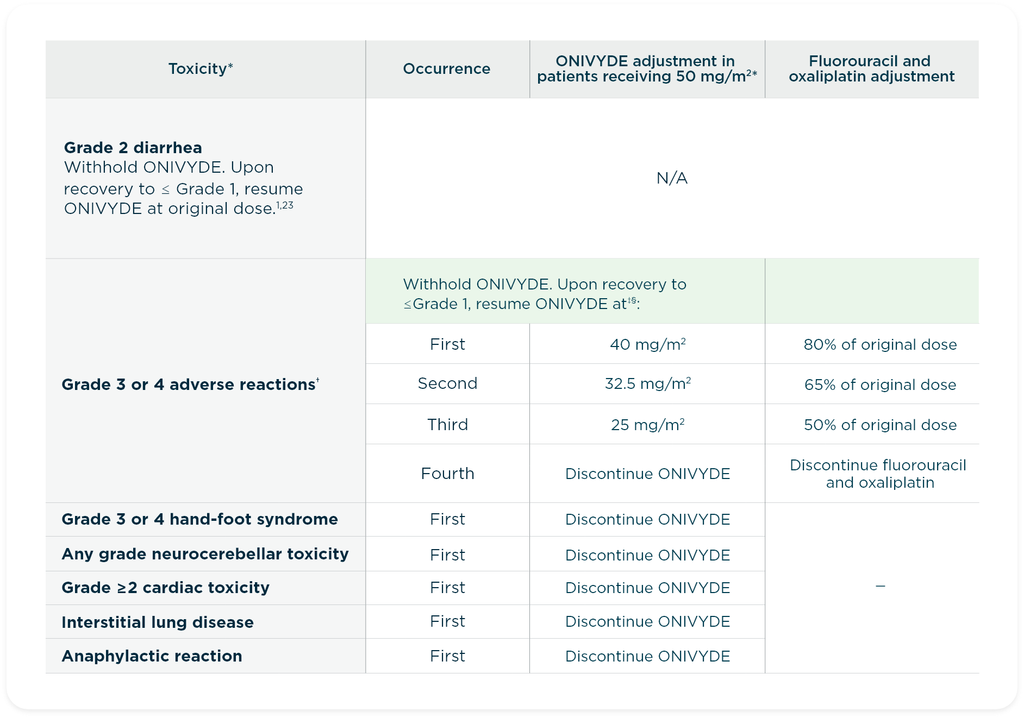The width and height of the screenshot is (1024, 718).
Task: Click 'First' in interstitial lung disease row
Action: point(447,621)
